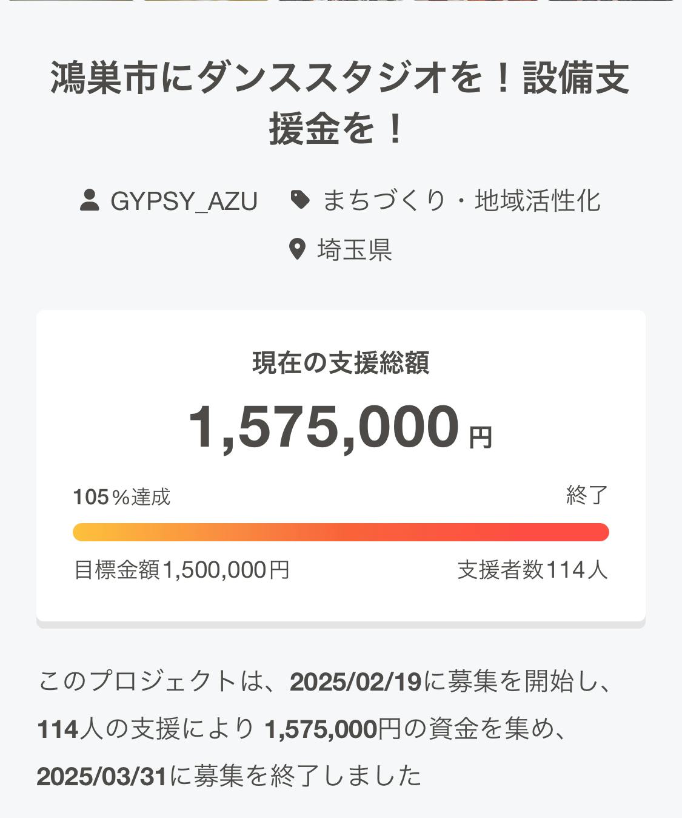
Task: Click the 2025/03/31 end date
Action: coord(102,776)
